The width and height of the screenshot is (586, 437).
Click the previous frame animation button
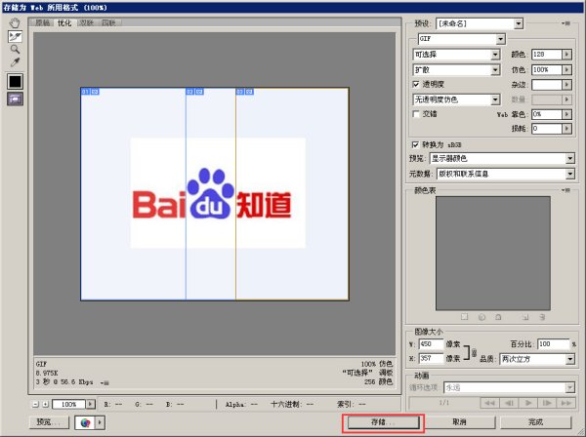point(509,403)
